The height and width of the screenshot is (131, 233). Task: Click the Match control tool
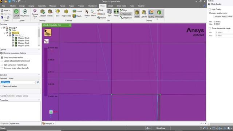(77, 16)
